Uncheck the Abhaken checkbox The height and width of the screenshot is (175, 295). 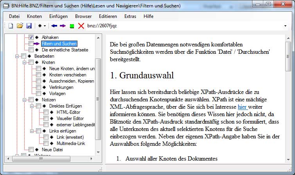(x=31, y=37)
